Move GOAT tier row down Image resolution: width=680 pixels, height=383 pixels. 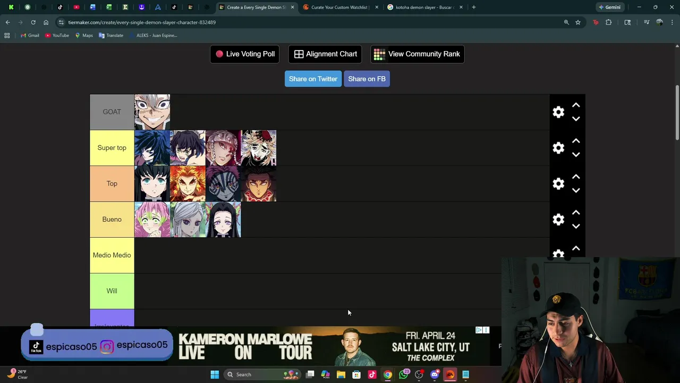576,119
